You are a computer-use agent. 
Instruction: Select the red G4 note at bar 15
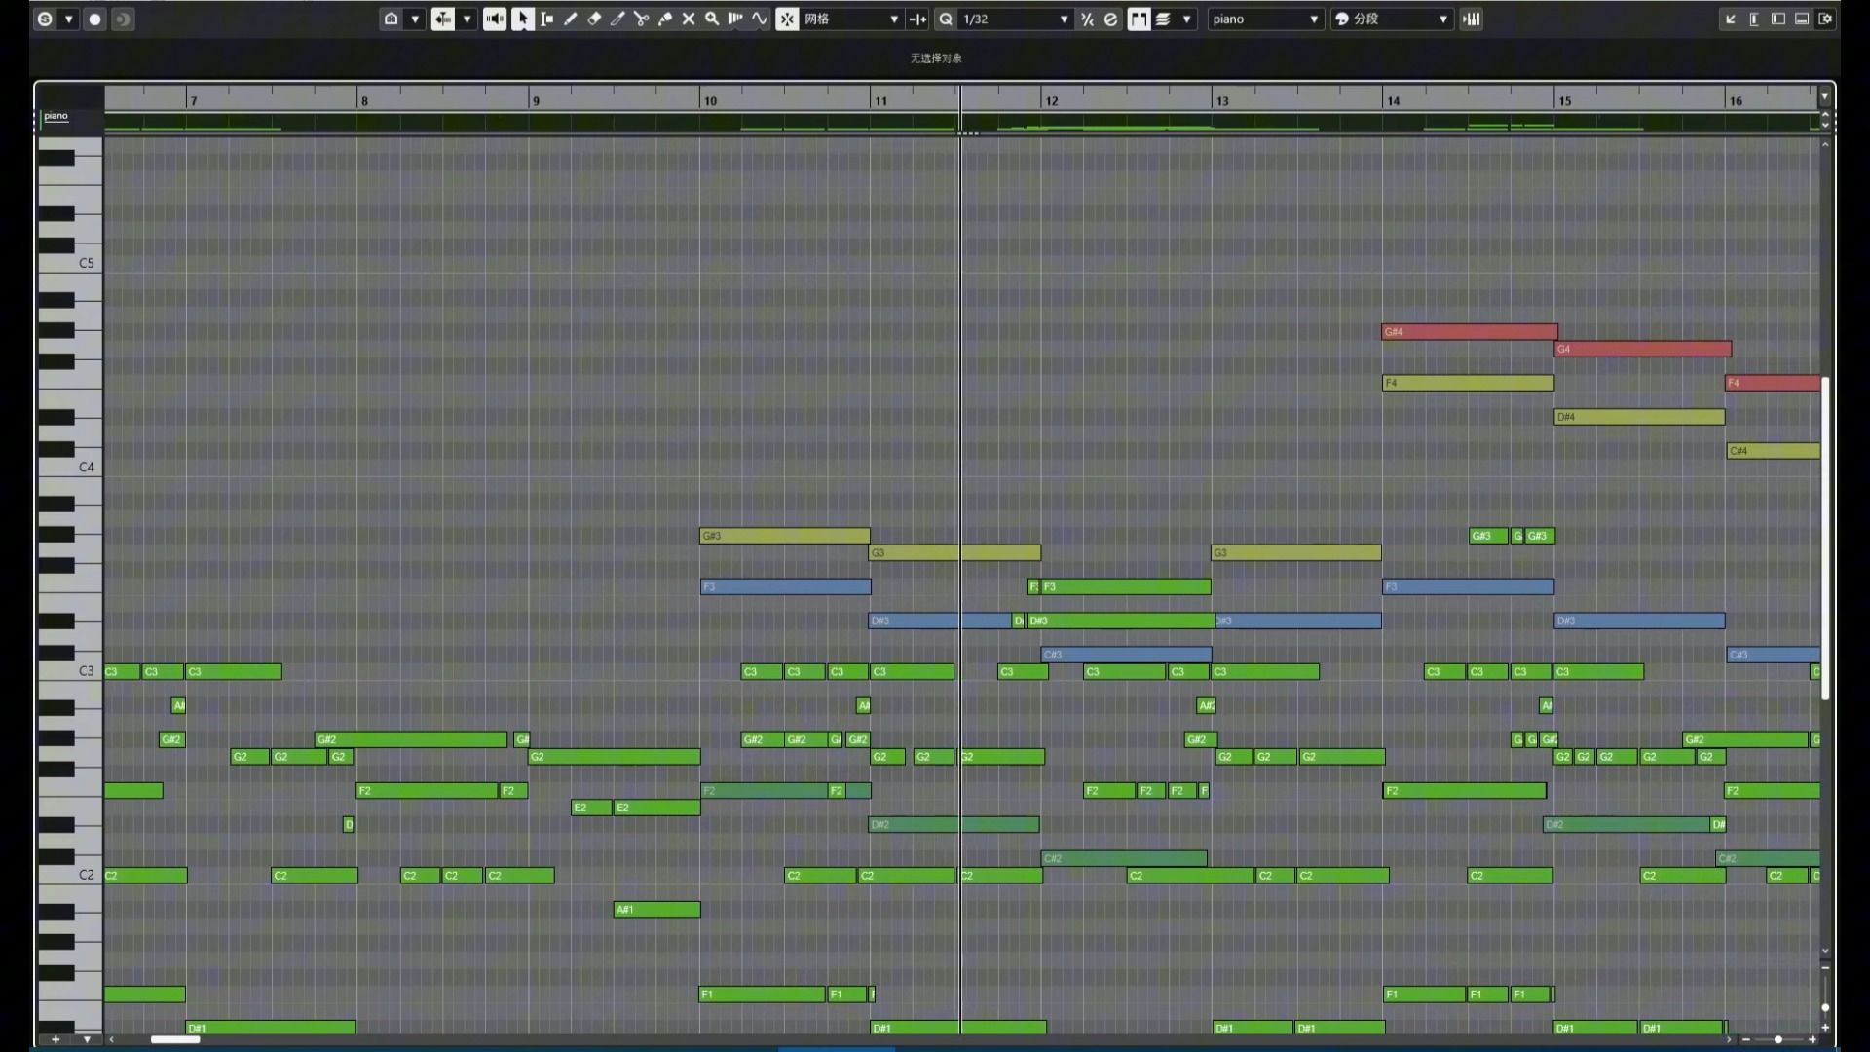coord(1643,349)
